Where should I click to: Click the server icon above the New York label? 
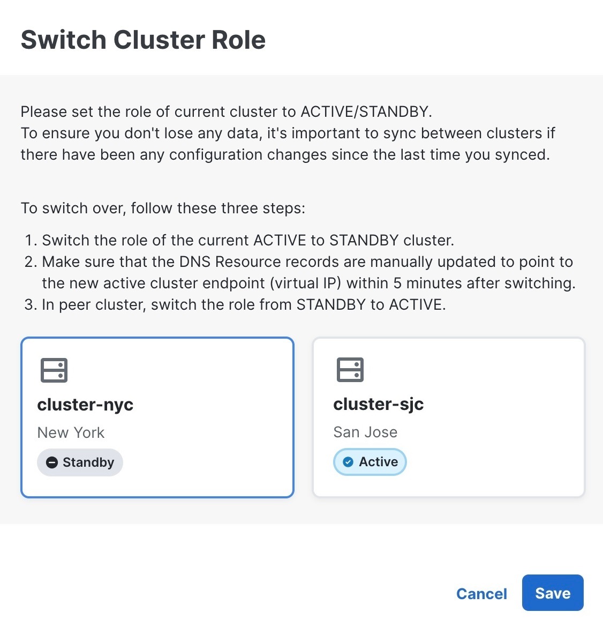pos(53,370)
